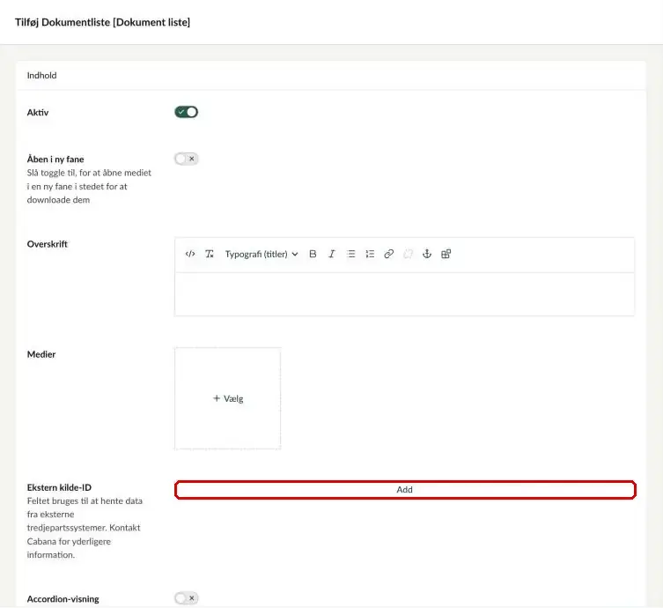Click the Tilføj Dokumentliste dialog title
The width and height of the screenshot is (663, 608).
click(x=103, y=22)
